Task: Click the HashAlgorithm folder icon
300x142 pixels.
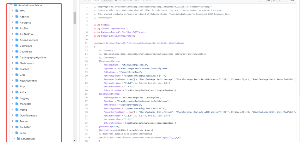Action: 17,80
